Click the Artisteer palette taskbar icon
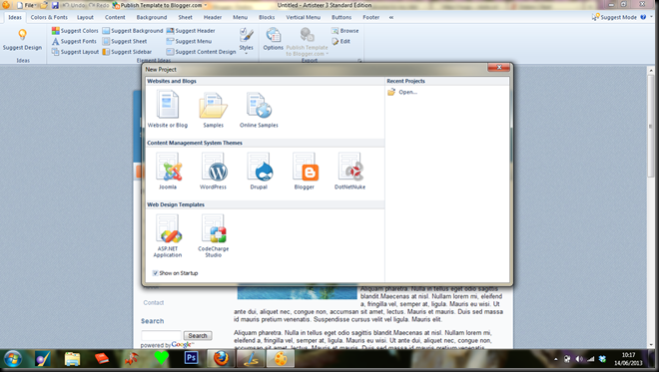The width and height of the screenshot is (659, 372). click(x=281, y=359)
